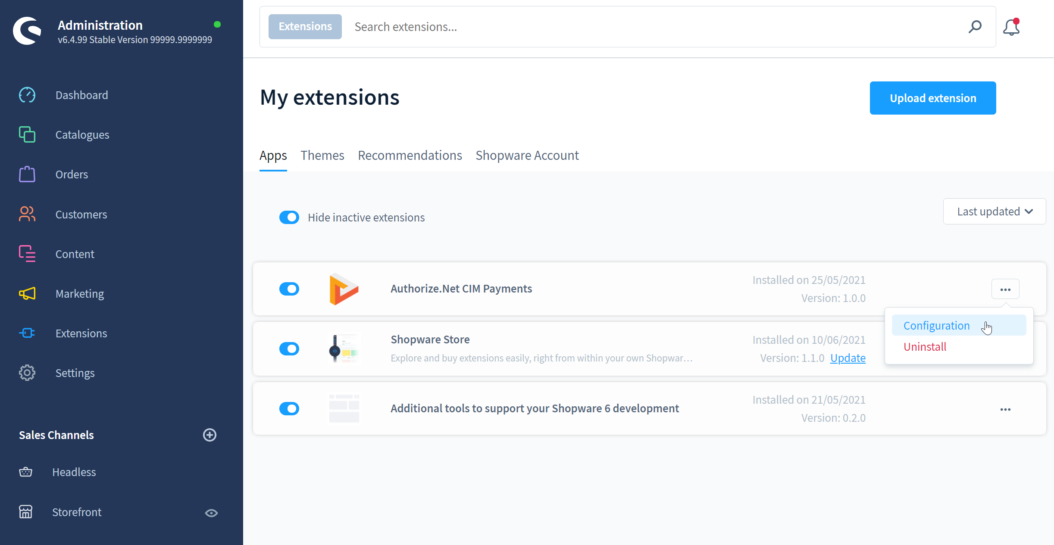1054x545 pixels.
Task: Deactivate Additional tools extension toggle
Action: click(x=289, y=408)
